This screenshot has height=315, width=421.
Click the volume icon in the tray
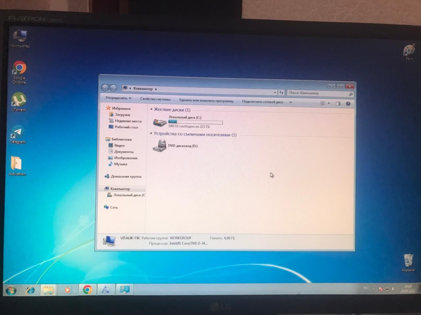click(393, 289)
